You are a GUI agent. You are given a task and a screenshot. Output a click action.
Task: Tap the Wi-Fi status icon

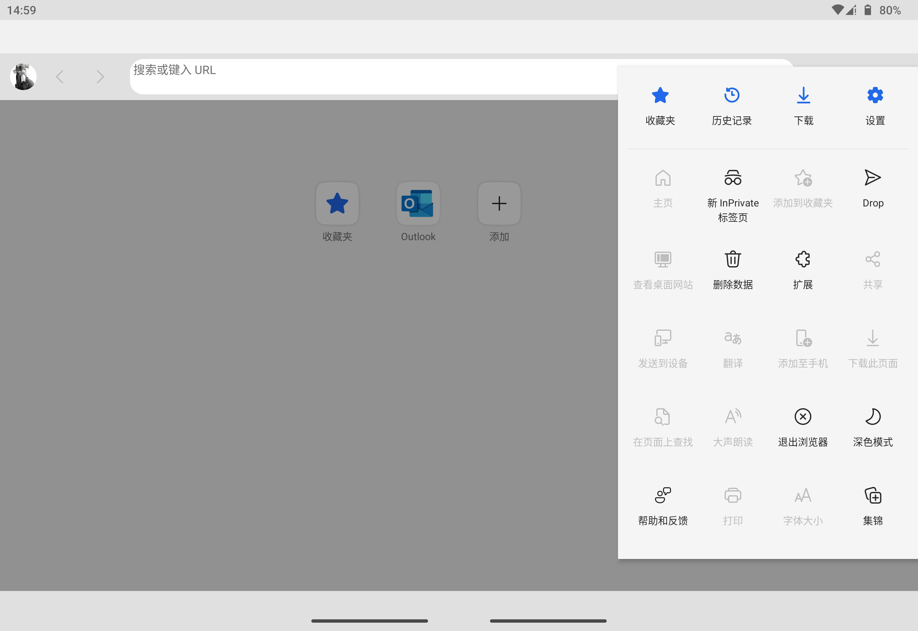click(x=837, y=10)
